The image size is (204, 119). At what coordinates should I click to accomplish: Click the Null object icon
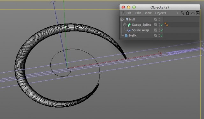(x=126, y=19)
